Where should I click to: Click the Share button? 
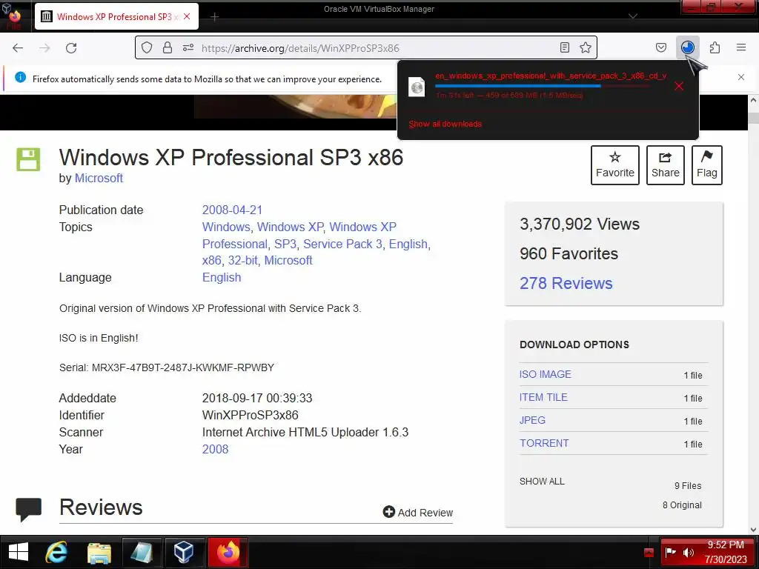click(x=665, y=165)
